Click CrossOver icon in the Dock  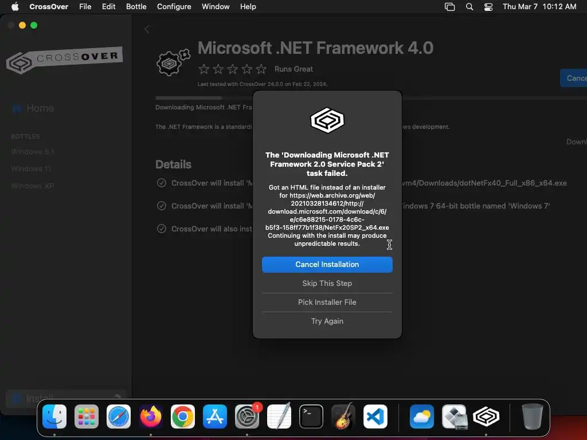486,417
